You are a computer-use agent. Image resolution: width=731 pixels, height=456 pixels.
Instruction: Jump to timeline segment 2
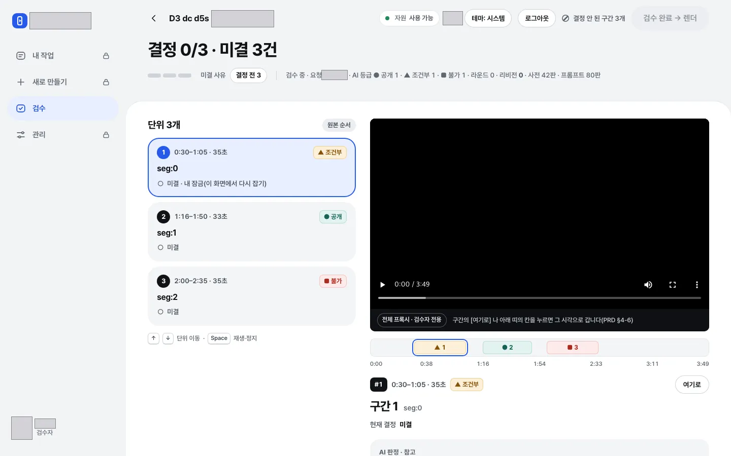[x=507, y=348]
